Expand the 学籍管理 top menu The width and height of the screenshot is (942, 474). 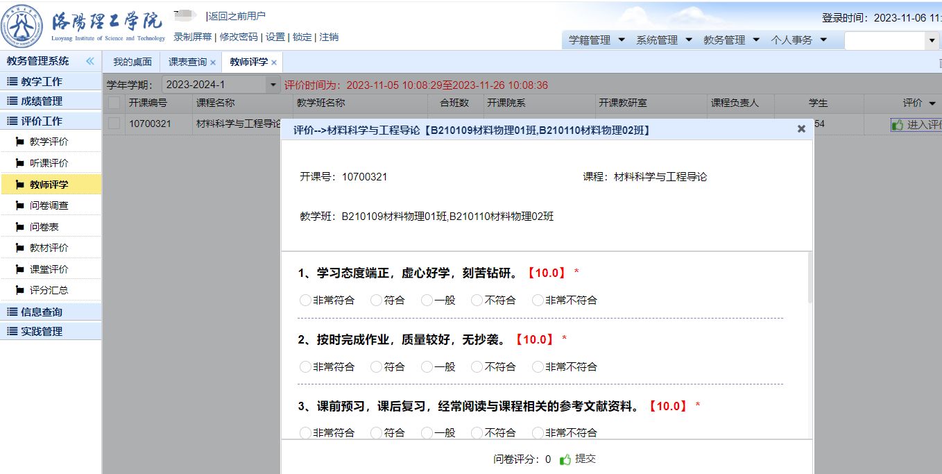[x=596, y=40]
